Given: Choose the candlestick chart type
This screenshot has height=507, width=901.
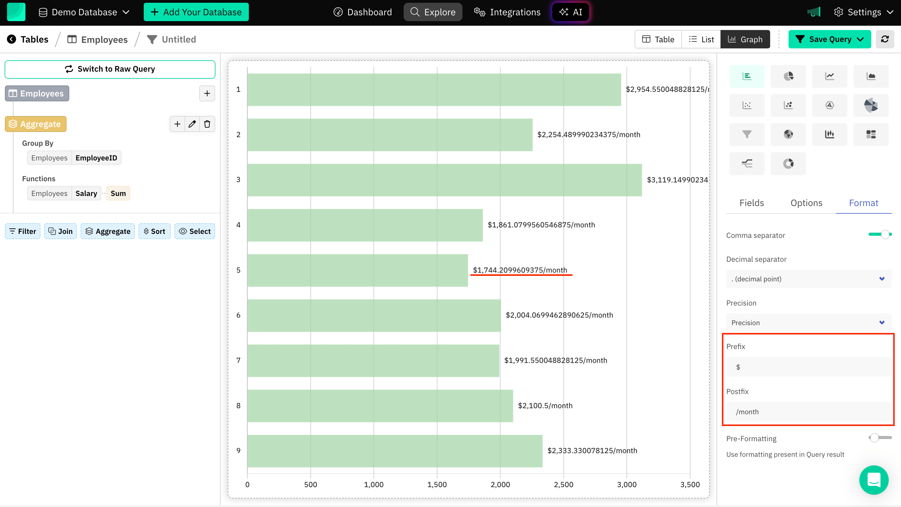Looking at the screenshot, I should coord(830,134).
